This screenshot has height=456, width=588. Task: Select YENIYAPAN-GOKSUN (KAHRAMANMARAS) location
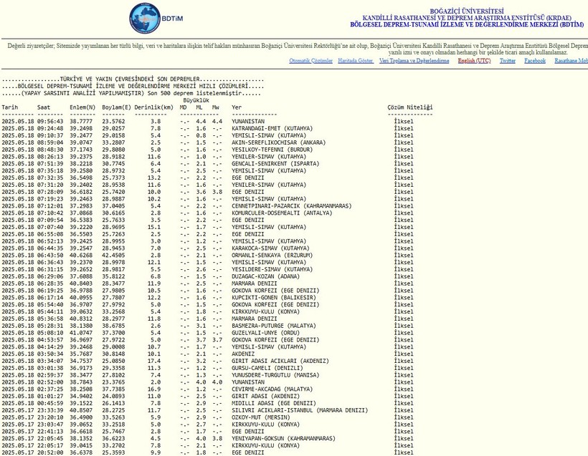point(283,438)
